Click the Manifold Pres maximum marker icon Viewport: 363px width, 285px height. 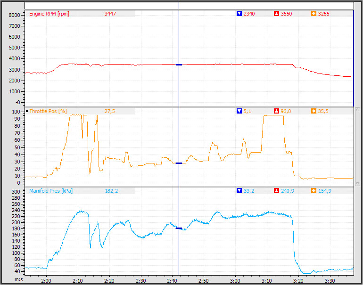[276, 191]
